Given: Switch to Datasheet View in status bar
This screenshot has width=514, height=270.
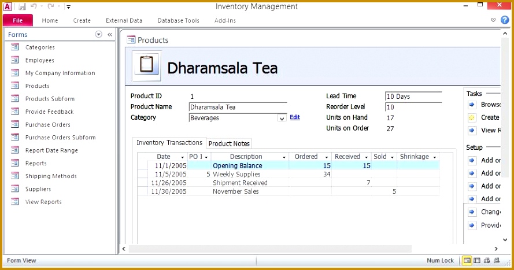Looking at the screenshot, I should click(477, 261).
